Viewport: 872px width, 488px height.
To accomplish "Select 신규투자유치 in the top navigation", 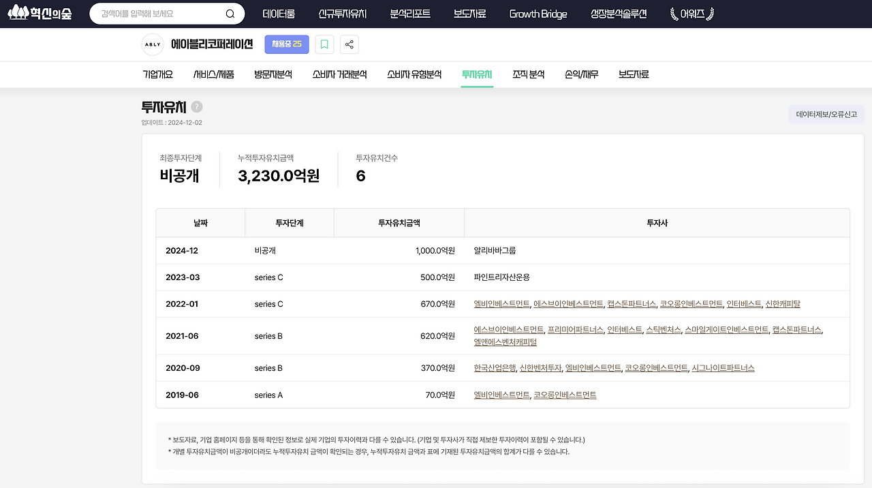I will coord(344,12).
